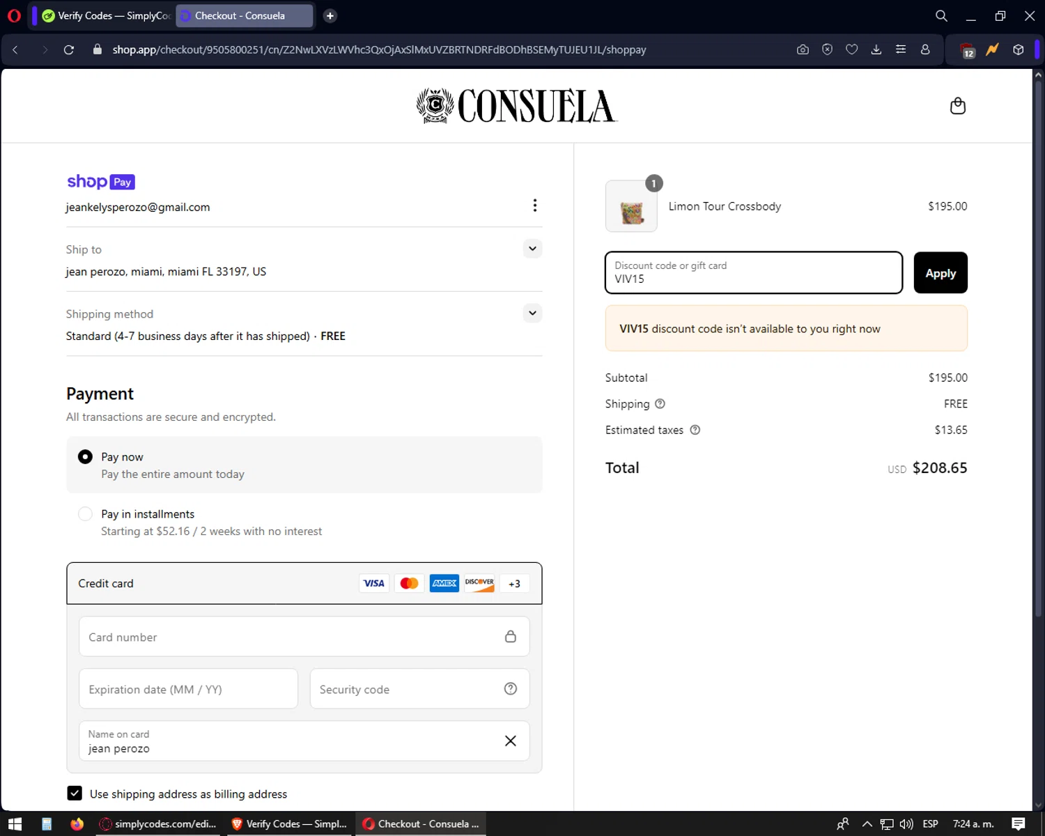Open the extension with badge 12
Screen dimensions: 1045x836
point(968,50)
